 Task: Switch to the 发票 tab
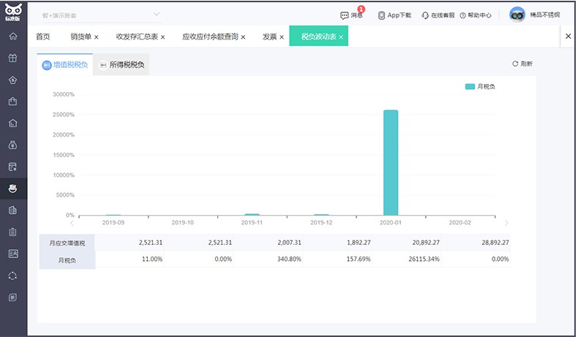coord(269,37)
